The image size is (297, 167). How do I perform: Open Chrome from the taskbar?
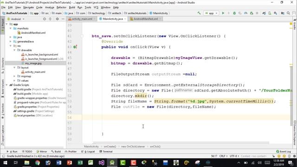[x=38, y=163]
